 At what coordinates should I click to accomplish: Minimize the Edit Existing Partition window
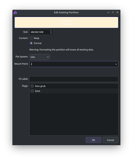108,13
